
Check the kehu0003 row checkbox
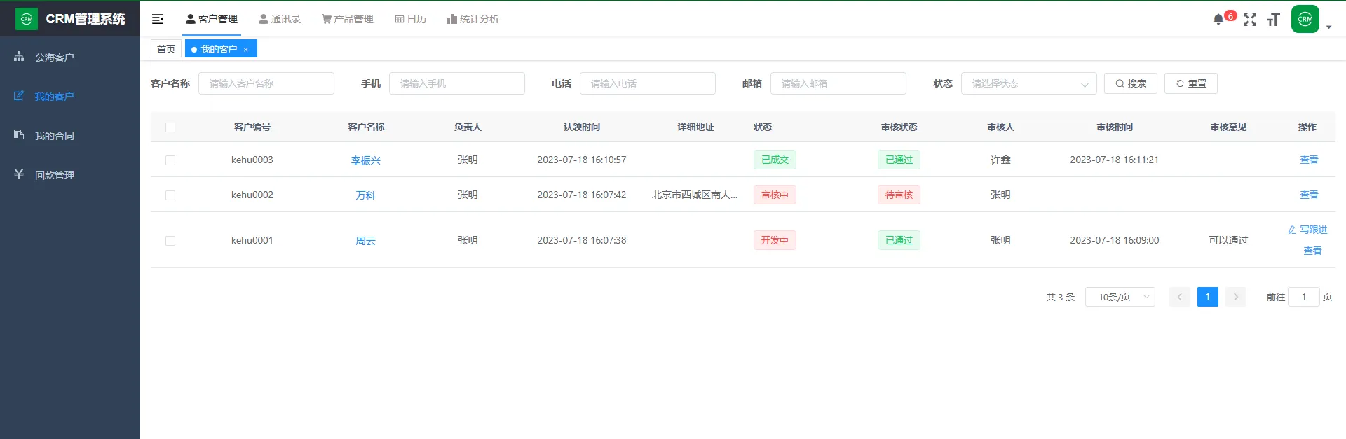tap(170, 160)
